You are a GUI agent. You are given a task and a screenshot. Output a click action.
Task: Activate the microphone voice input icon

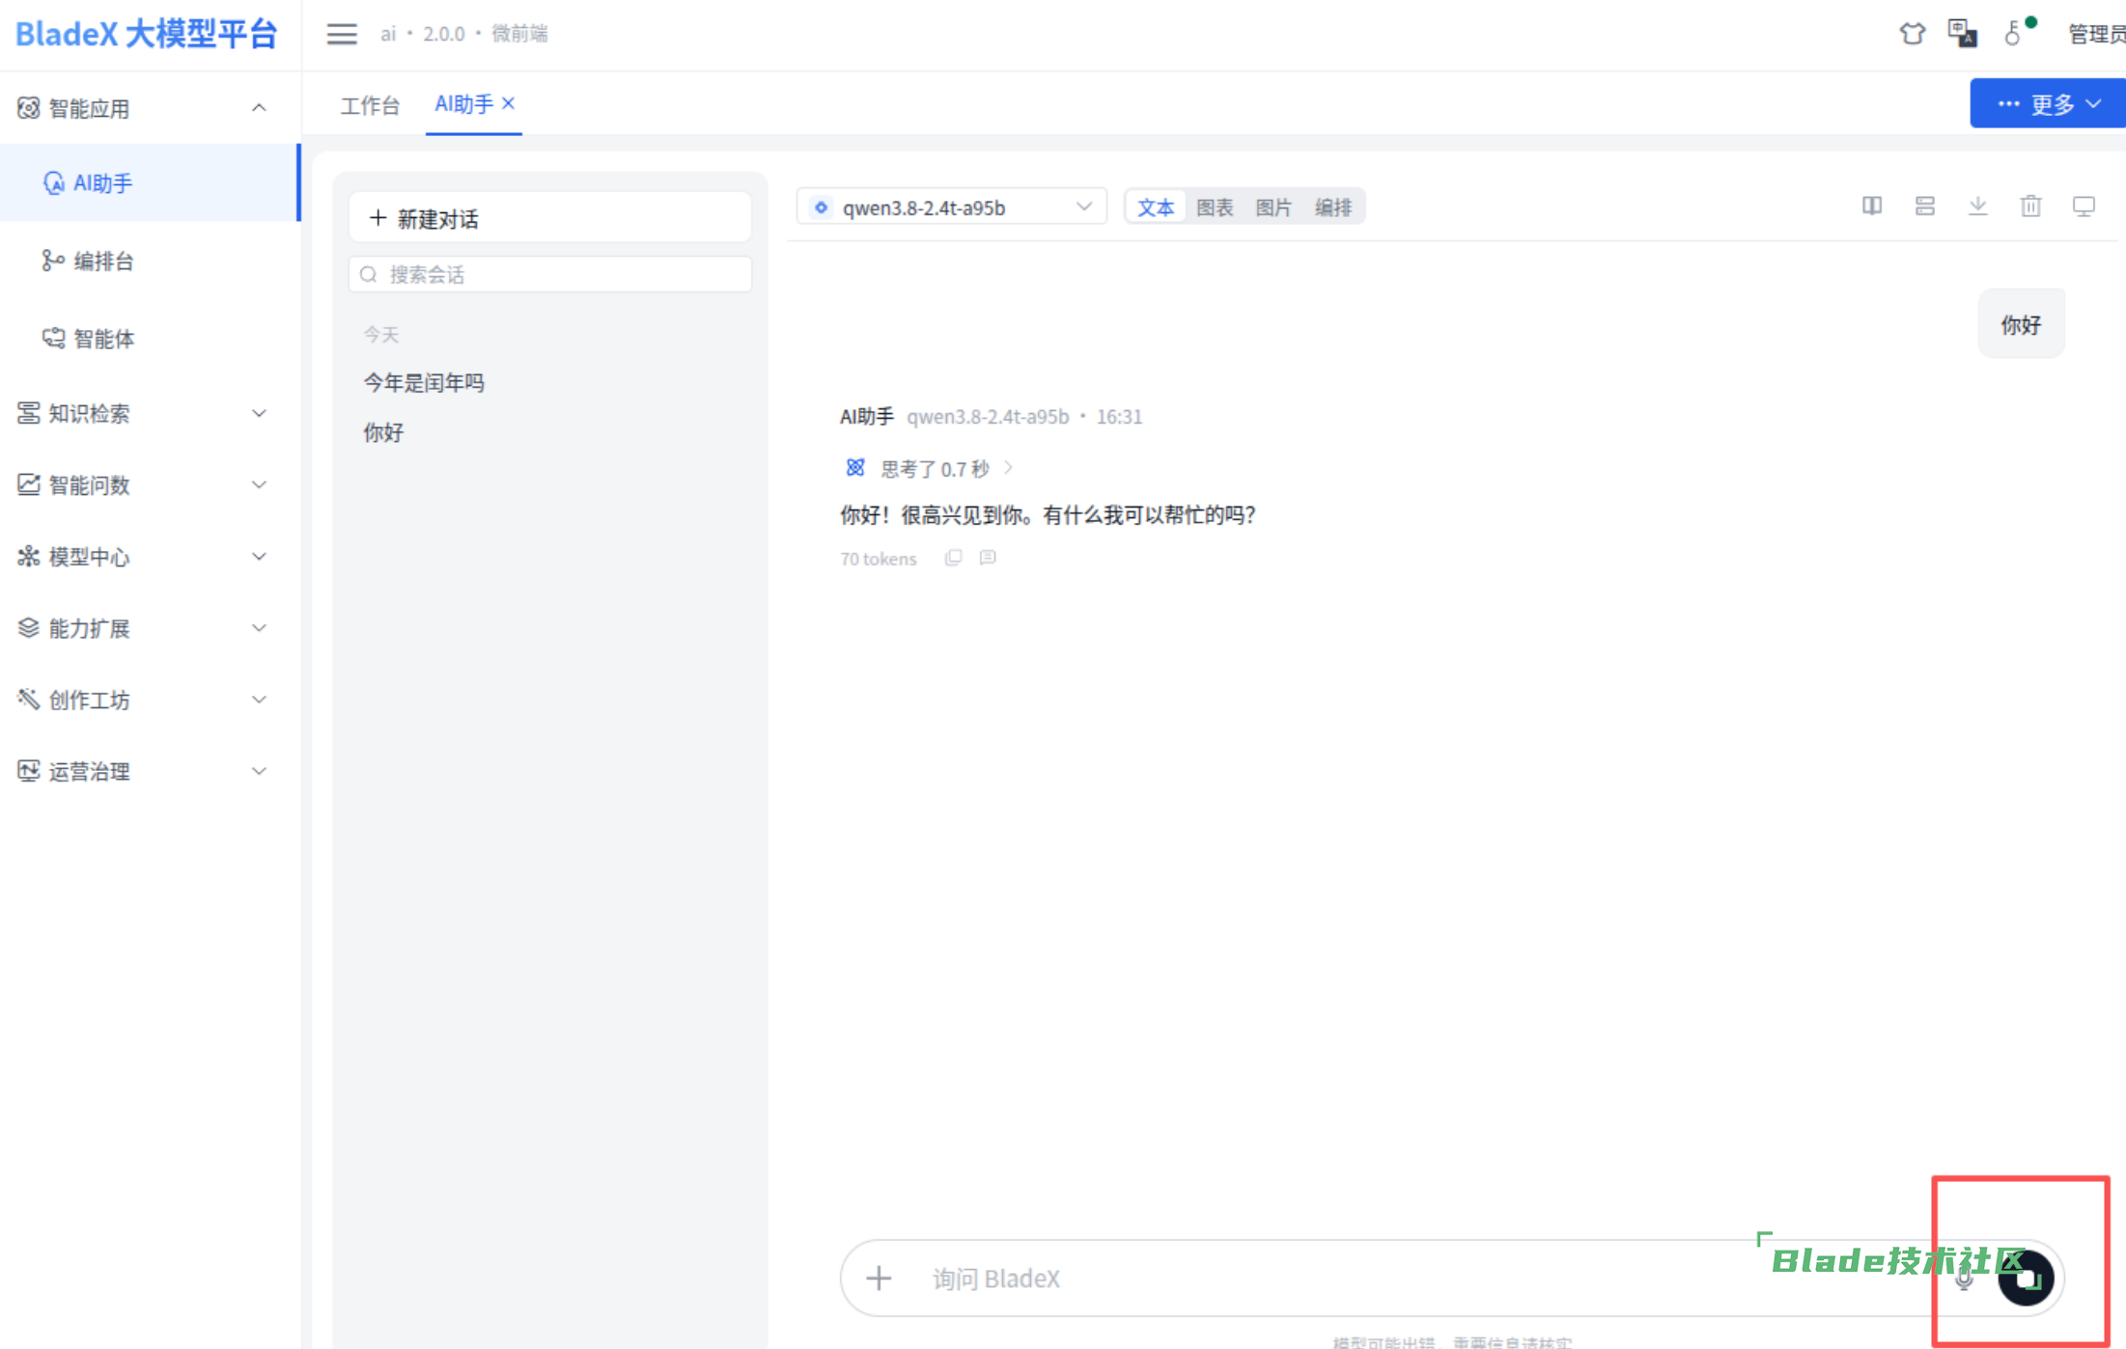click(1964, 1279)
